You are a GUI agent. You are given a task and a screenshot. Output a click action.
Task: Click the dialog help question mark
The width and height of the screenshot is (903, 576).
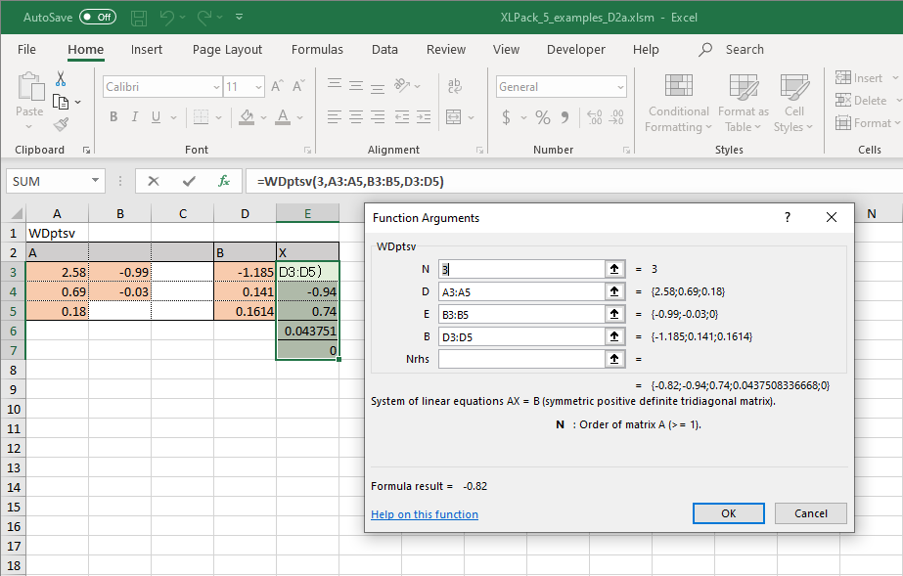788,217
